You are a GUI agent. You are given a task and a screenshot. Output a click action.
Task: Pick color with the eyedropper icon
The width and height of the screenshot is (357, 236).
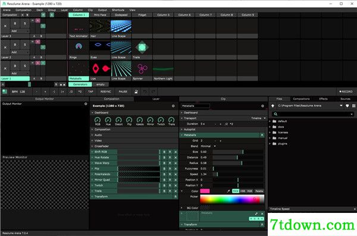(228, 191)
